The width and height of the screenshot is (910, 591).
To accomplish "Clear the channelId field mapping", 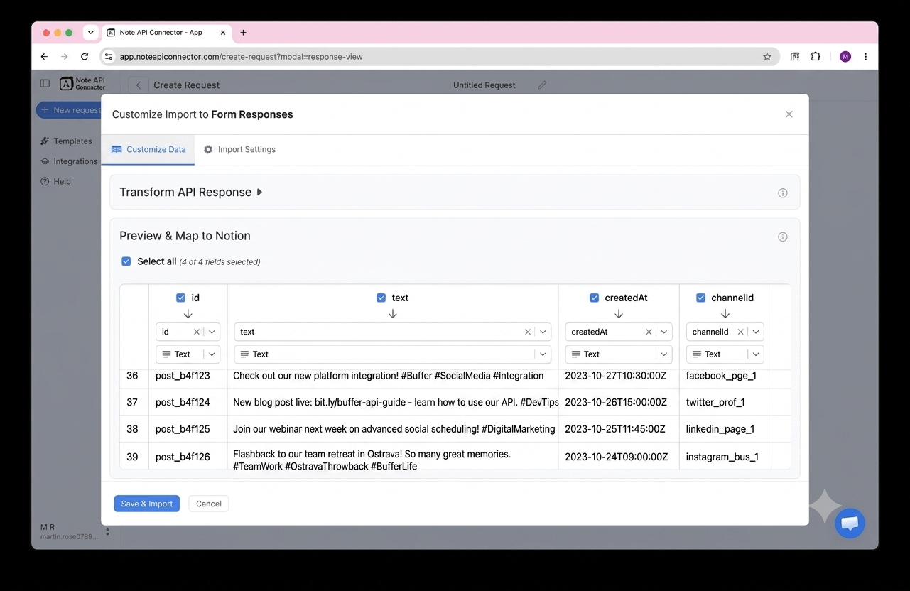I will (740, 332).
